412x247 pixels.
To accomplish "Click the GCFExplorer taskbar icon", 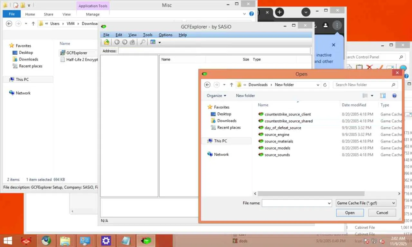I will [x=146, y=241].
